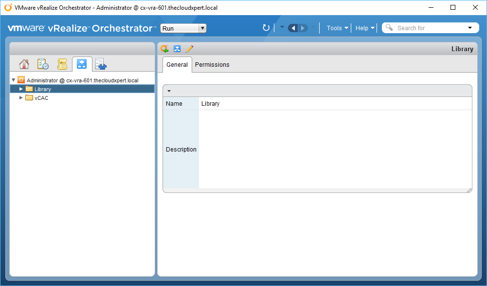The height and width of the screenshot is (286, 487).
Task: Expand the Library folder tree node
Action: tap(21, 89)
